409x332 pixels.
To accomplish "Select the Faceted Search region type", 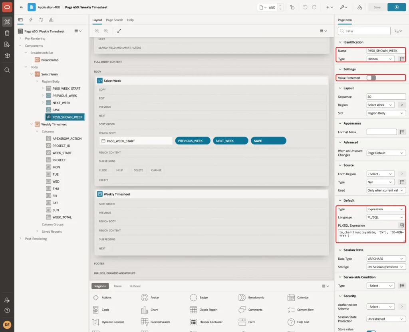I will coord(155,322).
